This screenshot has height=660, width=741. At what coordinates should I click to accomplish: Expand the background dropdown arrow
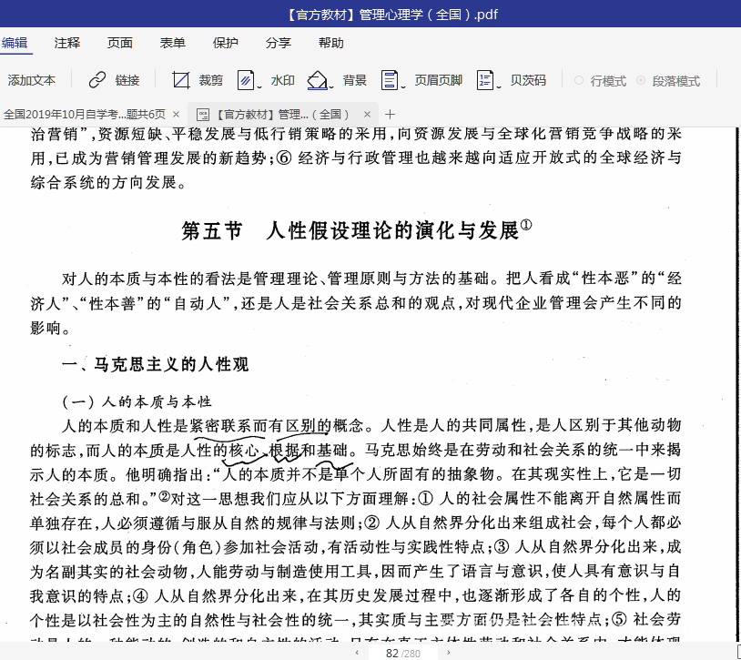tap(331, 86)
